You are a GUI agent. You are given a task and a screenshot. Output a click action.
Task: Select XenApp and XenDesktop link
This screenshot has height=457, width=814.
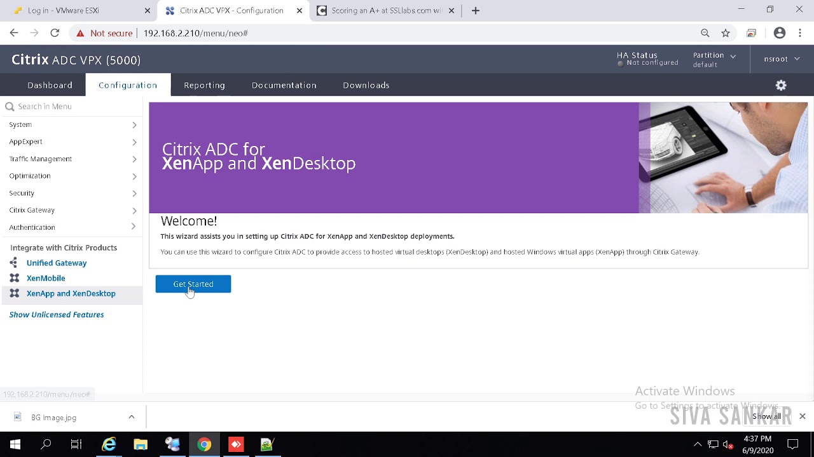click(71, 293)
